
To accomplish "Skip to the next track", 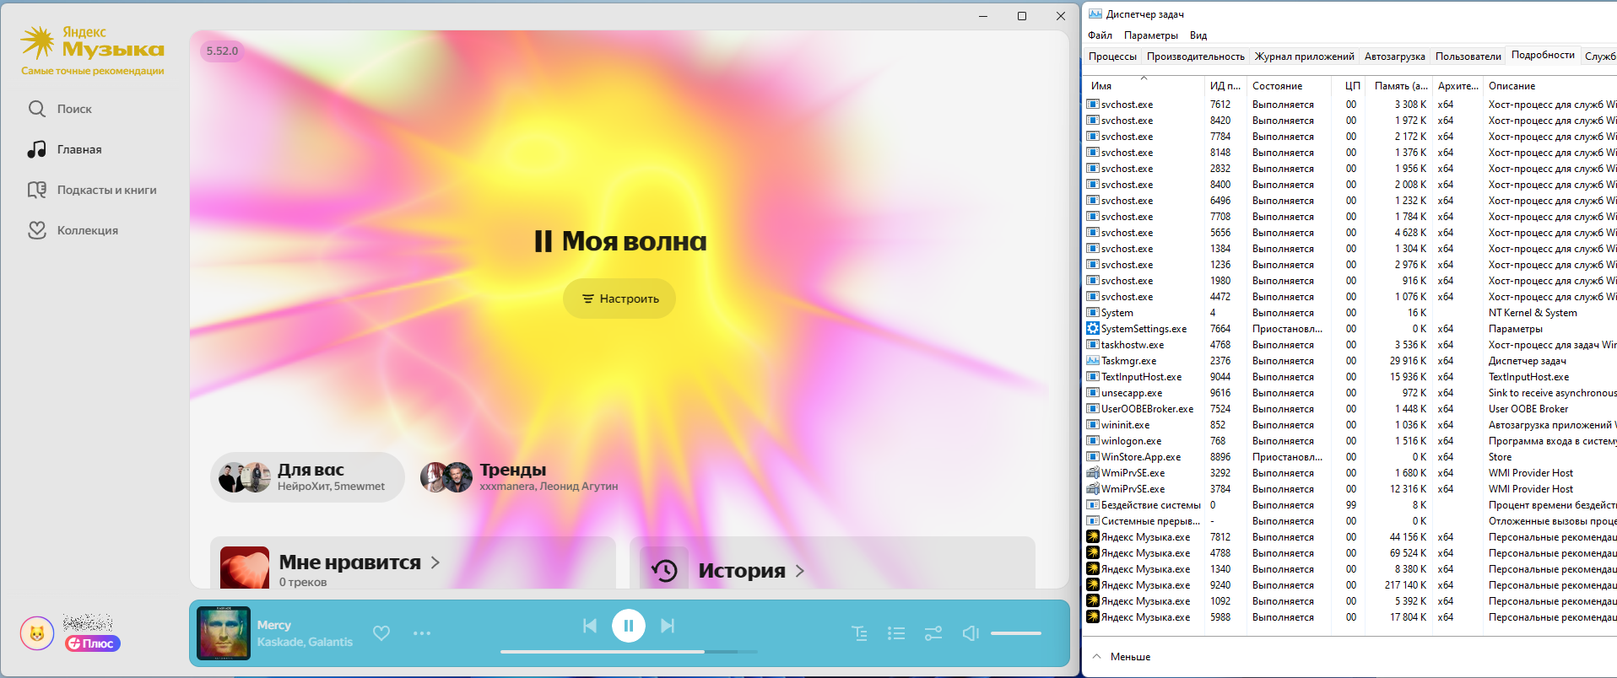I will click(x=668, y=626).
